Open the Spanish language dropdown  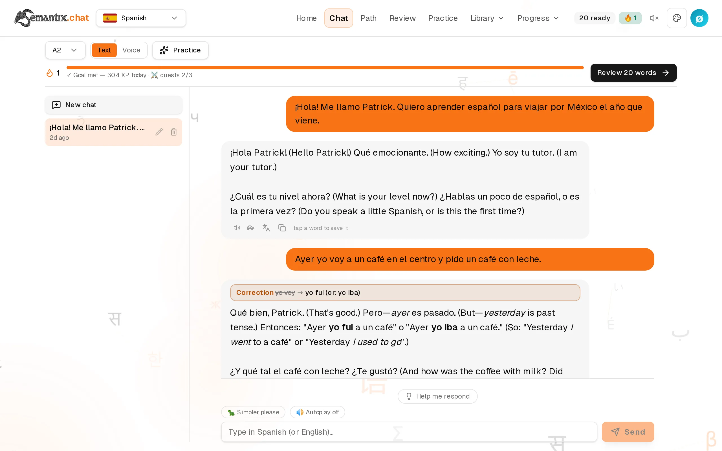[x=141, y=18]
